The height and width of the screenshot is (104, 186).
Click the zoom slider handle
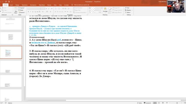(x=177, y=103)
